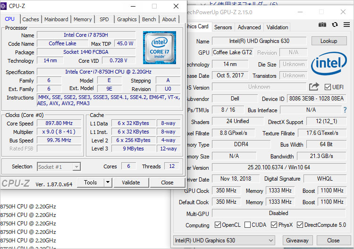Click the Multiplier value x 9.0 (8 - 41)

(59, 132)
